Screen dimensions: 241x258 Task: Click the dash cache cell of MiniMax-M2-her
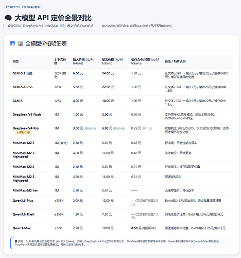(x=134, y=190)
